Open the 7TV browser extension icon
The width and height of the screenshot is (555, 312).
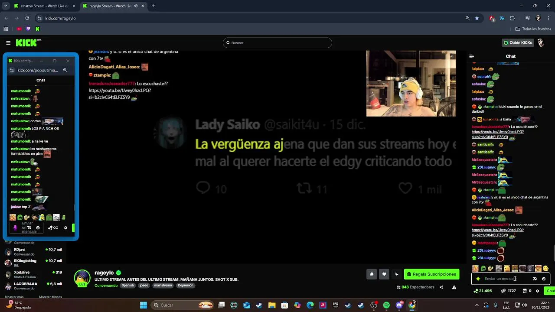pyautogui.click(x=502, y=18)
